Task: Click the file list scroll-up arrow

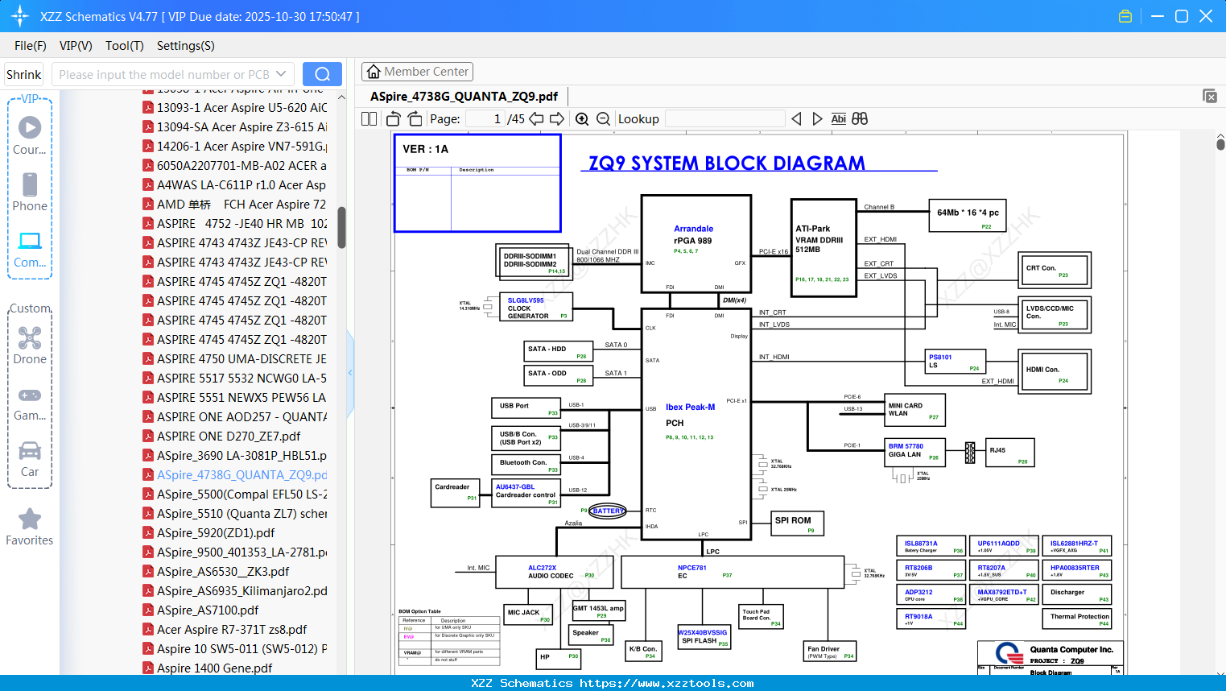Action: (x=341, y=97)
